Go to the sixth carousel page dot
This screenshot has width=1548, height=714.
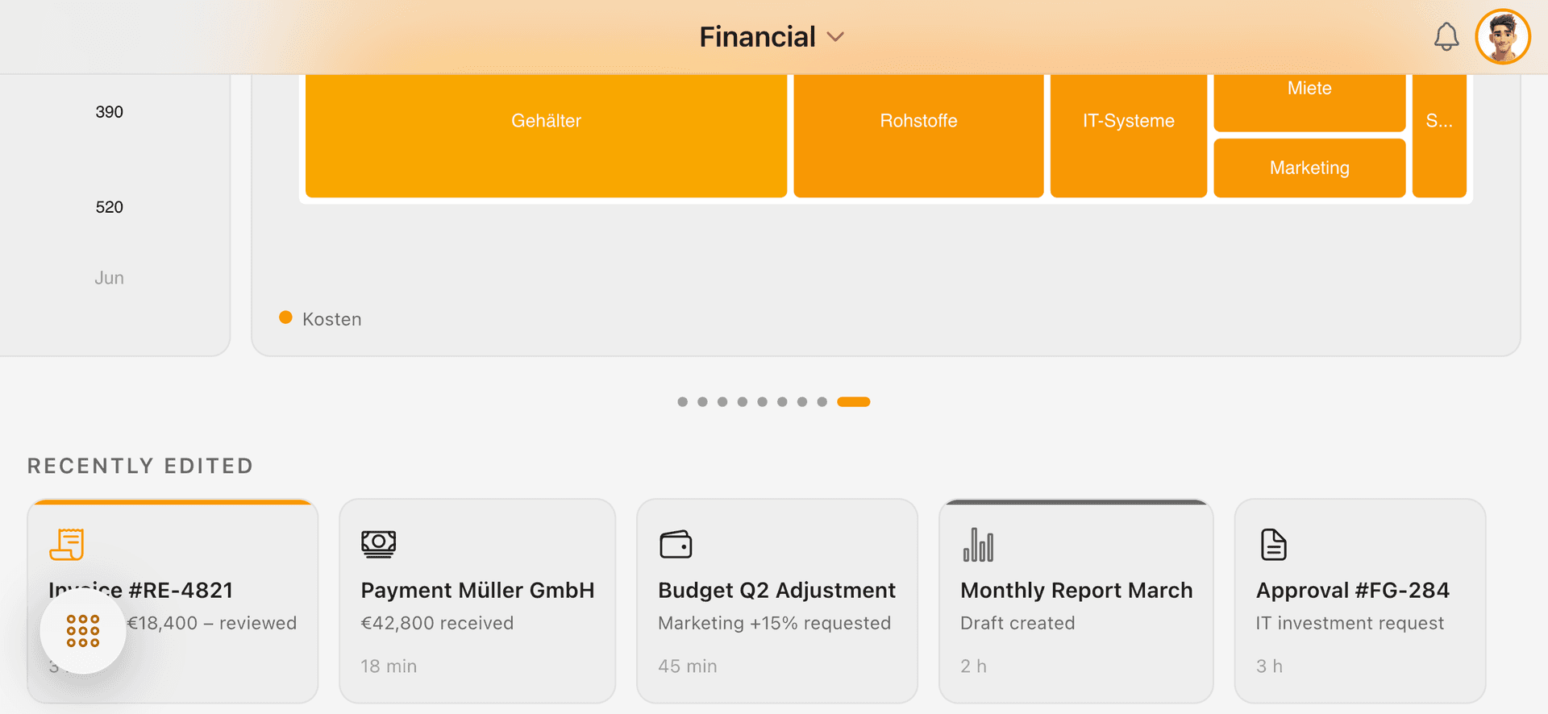(782, 401)
